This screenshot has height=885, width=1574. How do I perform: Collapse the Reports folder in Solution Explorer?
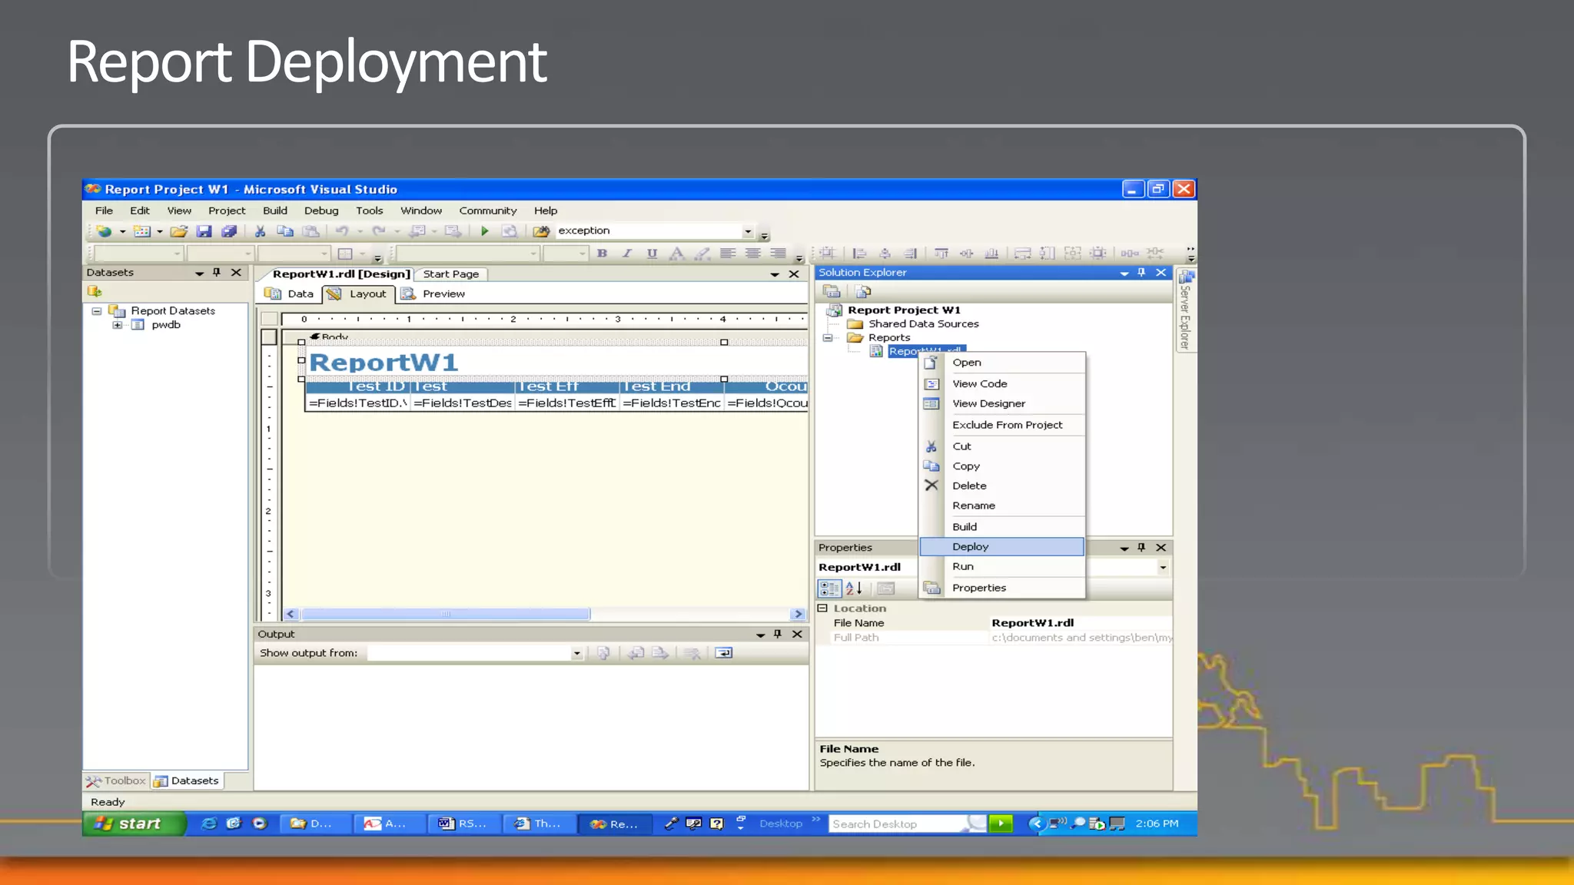coord(829,338)
